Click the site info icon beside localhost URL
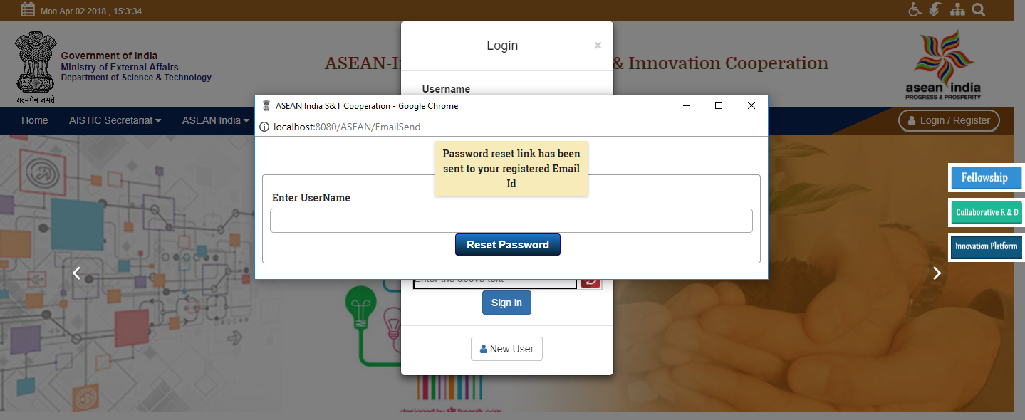Screen dimensions: 1025x420 click(264, 127)
